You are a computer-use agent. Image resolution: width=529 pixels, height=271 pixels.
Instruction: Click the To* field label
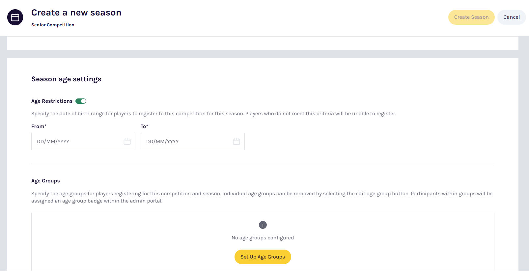(144, 126)
